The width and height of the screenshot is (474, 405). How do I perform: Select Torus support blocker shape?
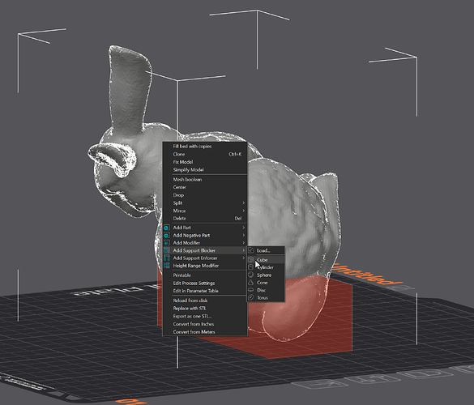point(266,298)
